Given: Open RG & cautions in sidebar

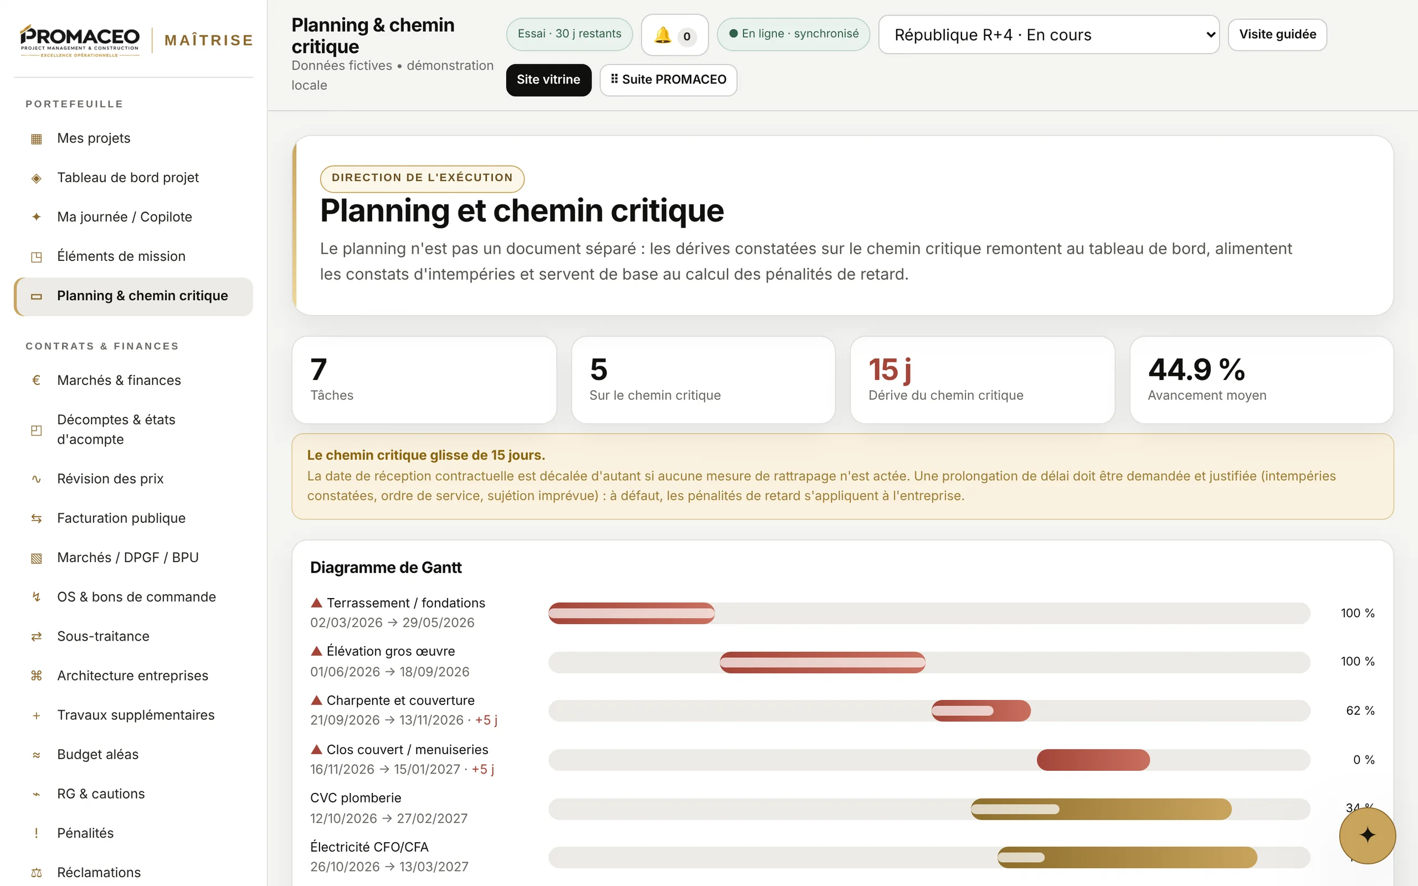Looking at the screenshot, I should 133,794.
